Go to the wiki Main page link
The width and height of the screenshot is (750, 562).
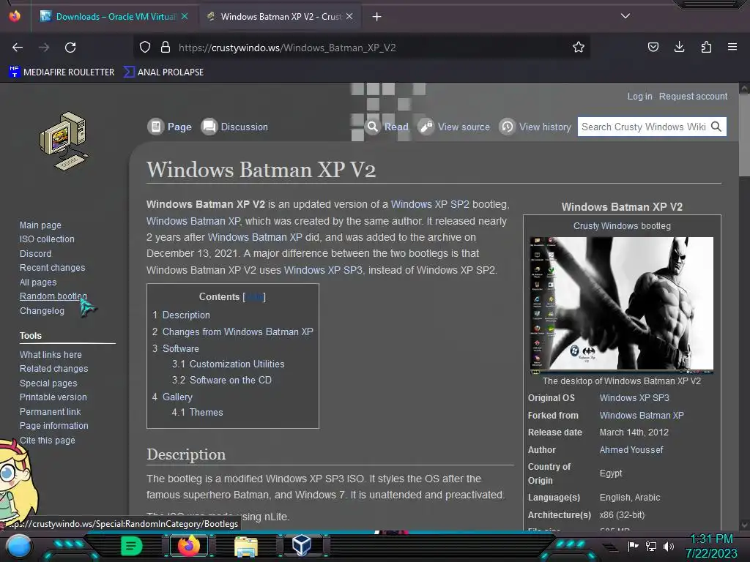click(40, 225)
